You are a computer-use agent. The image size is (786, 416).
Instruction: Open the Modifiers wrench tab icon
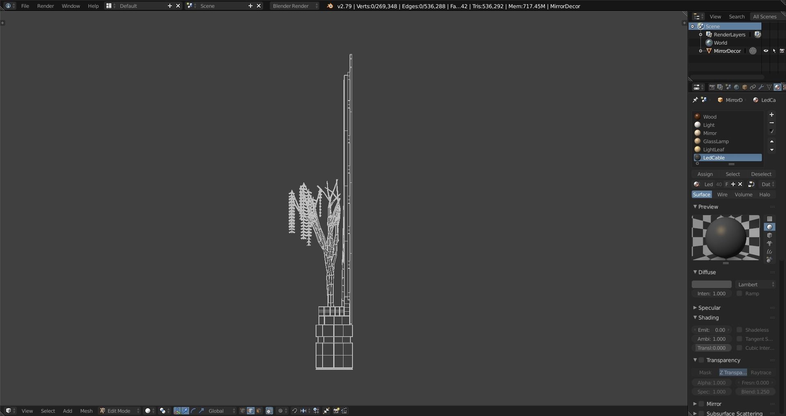click(x=761, y=87)
